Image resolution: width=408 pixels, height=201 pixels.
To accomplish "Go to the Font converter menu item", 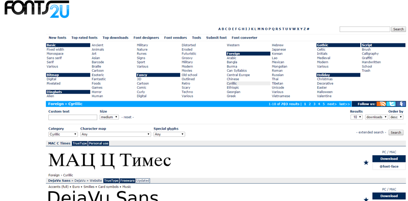I will (x=244, y=38).
